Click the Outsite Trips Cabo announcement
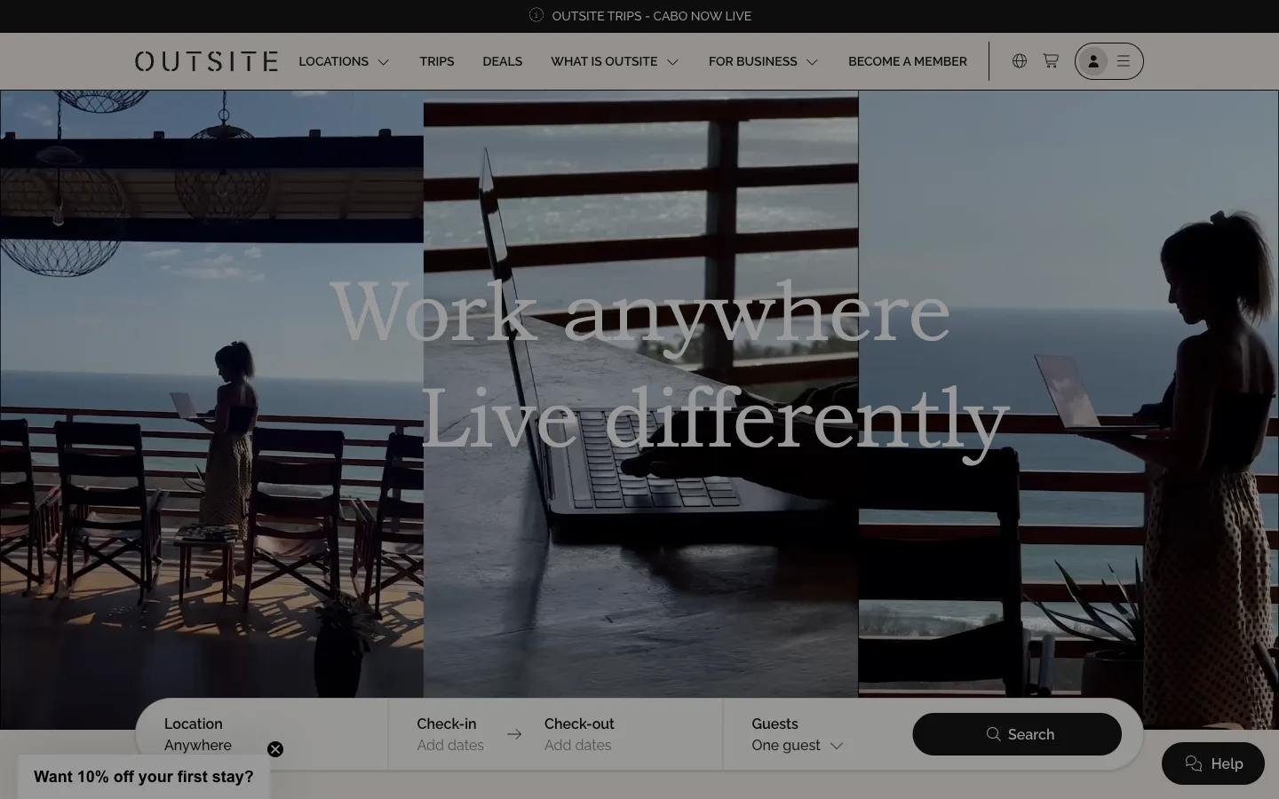The height and width of the screenshot is (799, 1279). [652, 16]
